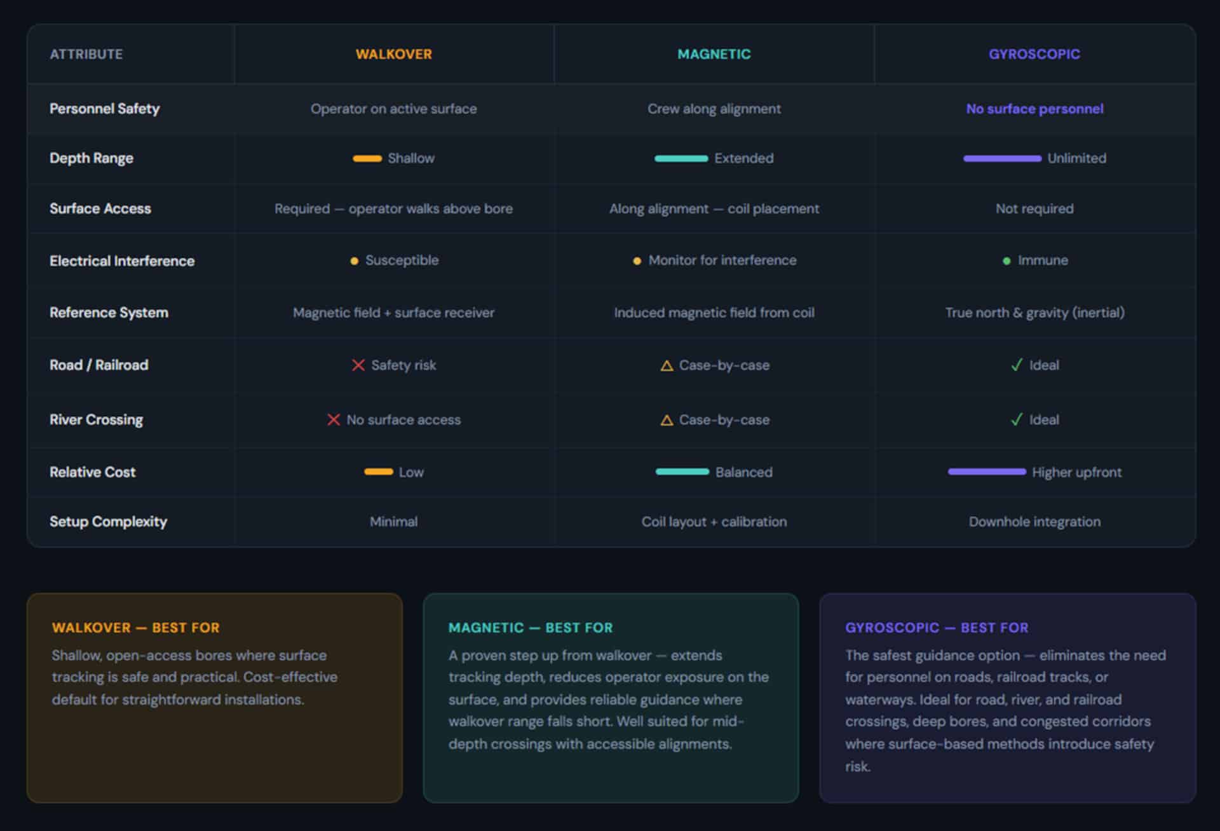Open the Walkover — Best For card
This screenshot has height=831, width=1220.
click(x=214, y=698)
